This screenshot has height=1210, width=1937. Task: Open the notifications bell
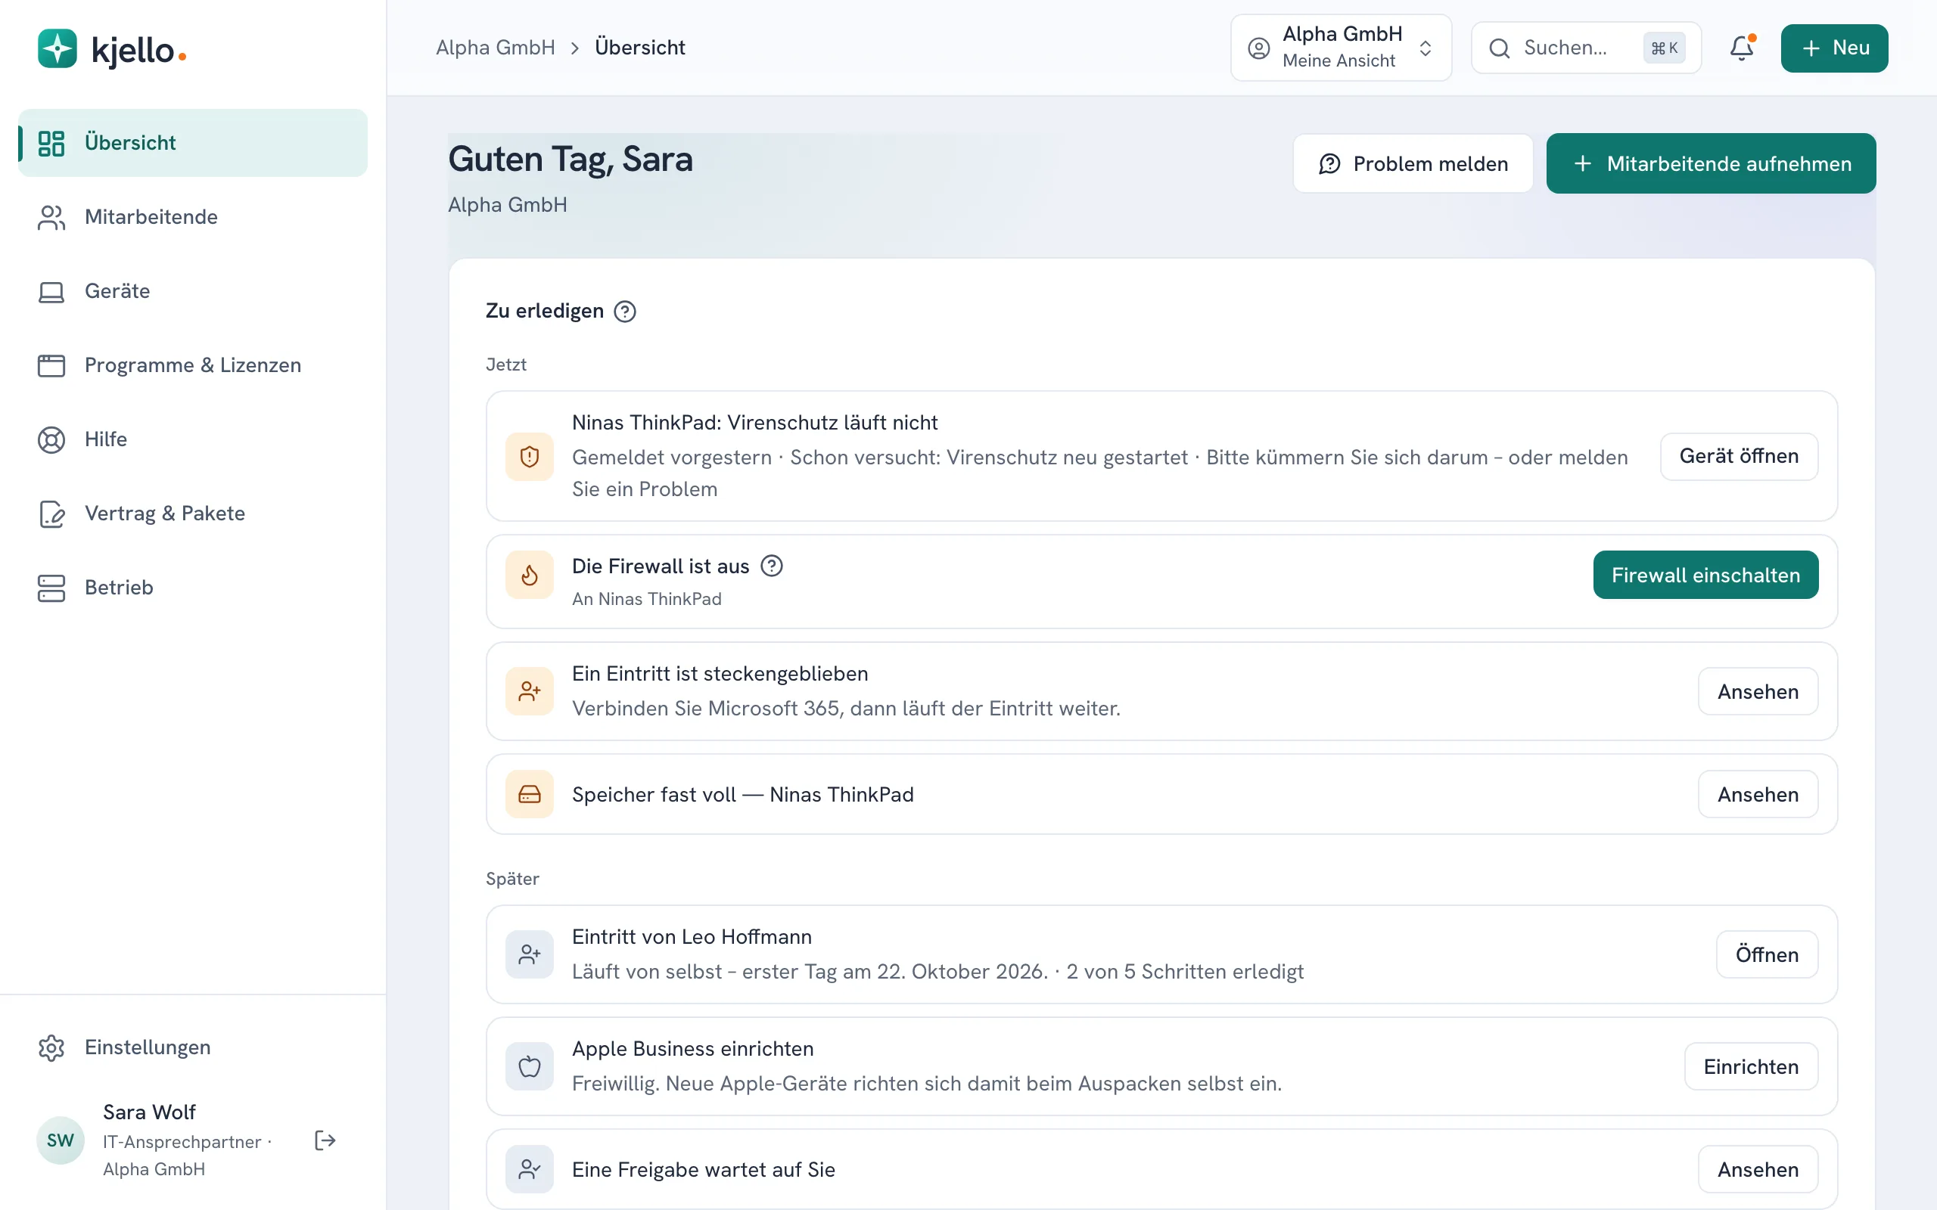click(1741, 48)
